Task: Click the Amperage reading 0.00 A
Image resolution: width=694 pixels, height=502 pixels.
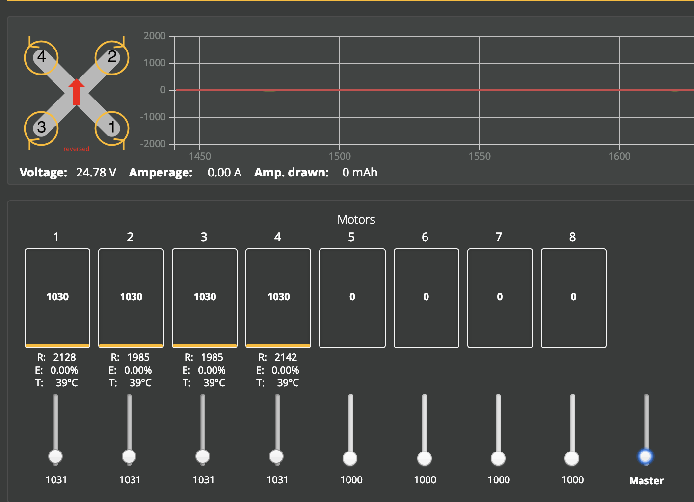Action: 224,173
